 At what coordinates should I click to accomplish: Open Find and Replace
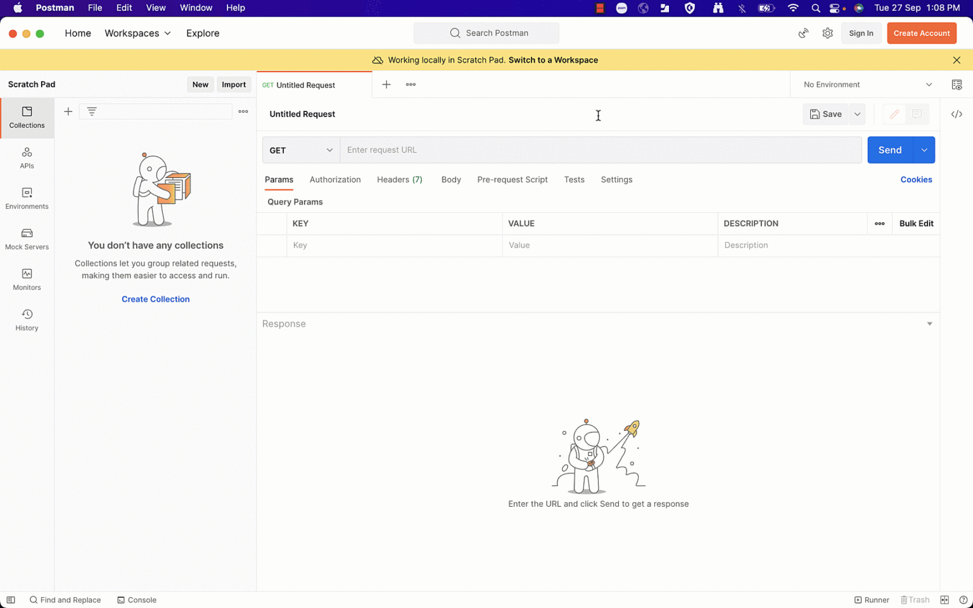pyautogui.click(x=65, y=600)
